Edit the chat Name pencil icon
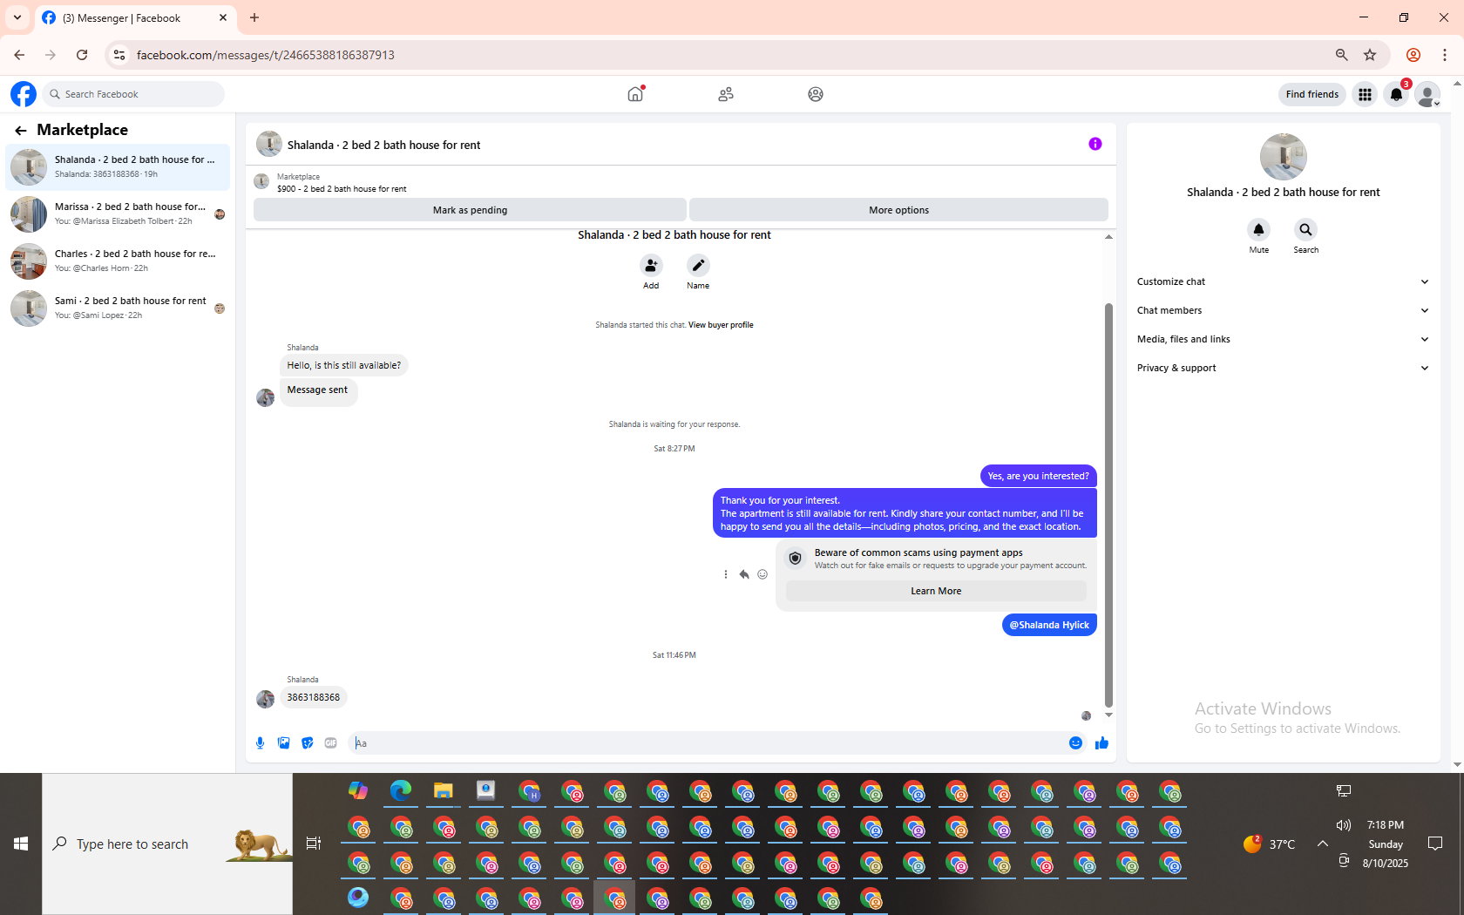The image size is (1464, 915). [x=698, y=265]
